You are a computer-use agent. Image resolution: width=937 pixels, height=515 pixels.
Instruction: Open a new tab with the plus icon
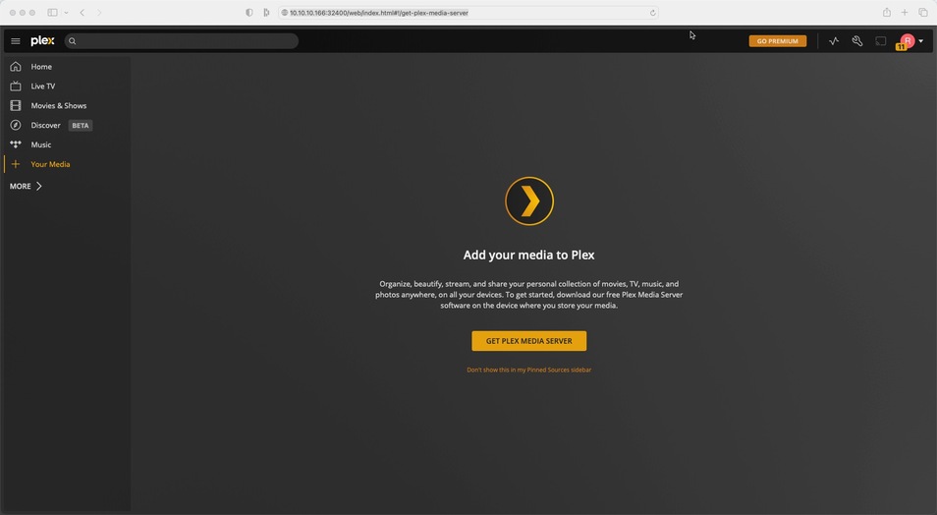pos(905,13)
